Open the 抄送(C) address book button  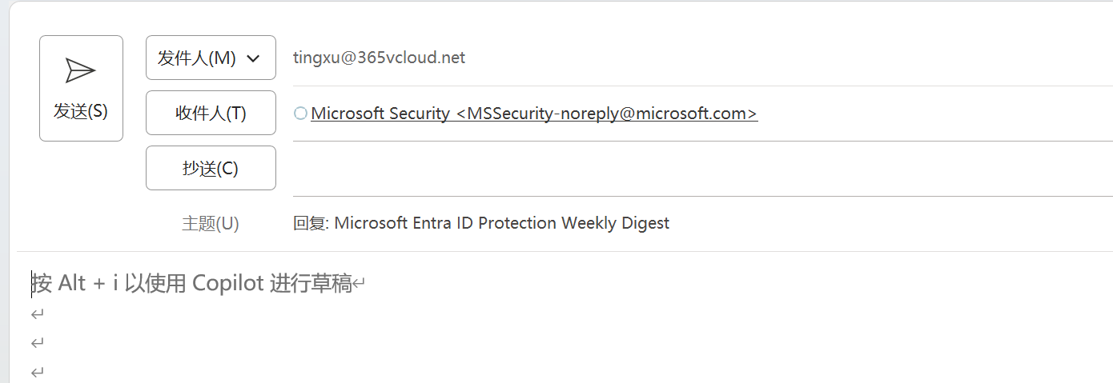[211, 168]
